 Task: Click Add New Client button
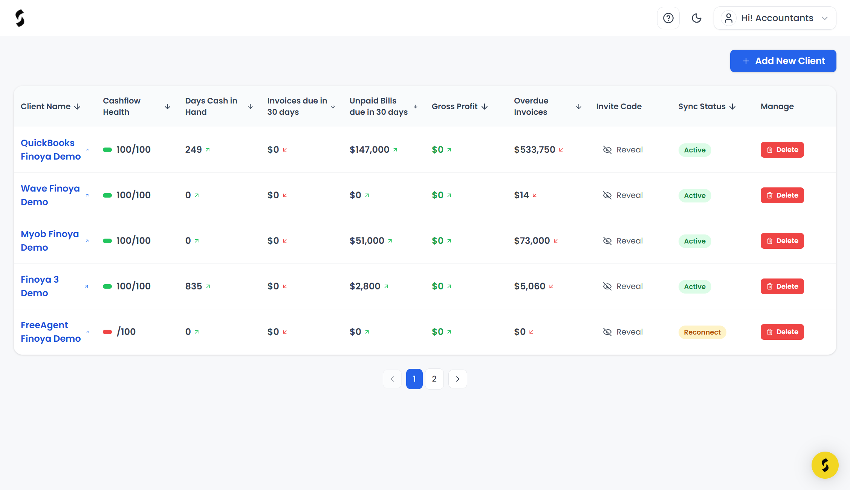click(x=783, y=61)
